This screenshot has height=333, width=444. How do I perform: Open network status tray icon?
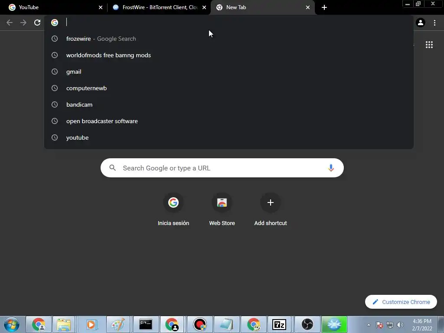[390, 325]
